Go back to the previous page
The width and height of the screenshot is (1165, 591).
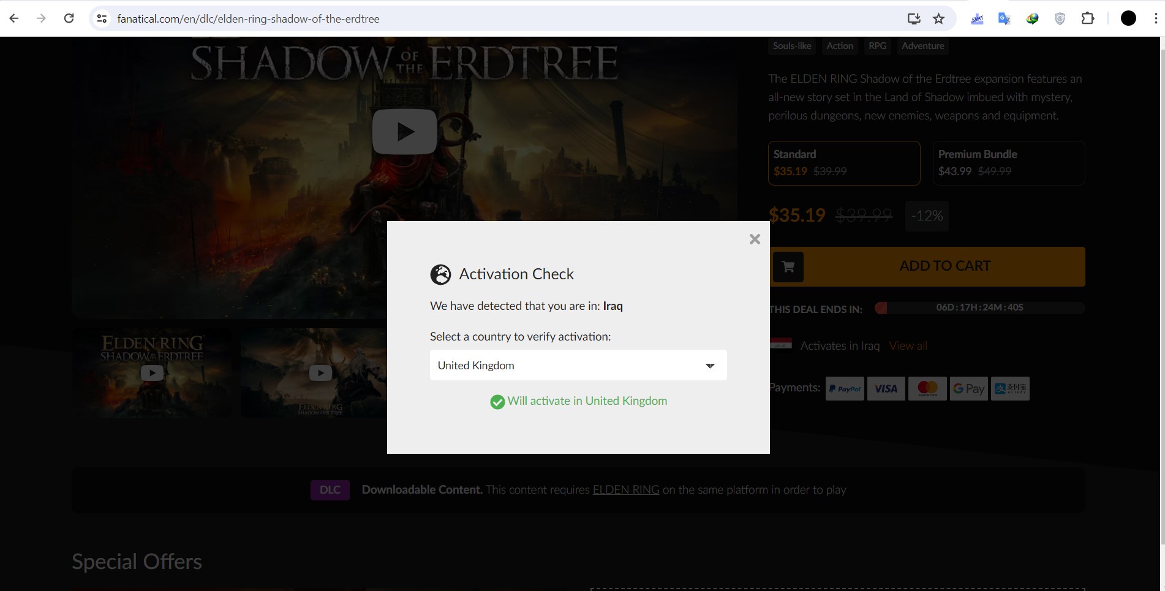click(x=14, y=18)
